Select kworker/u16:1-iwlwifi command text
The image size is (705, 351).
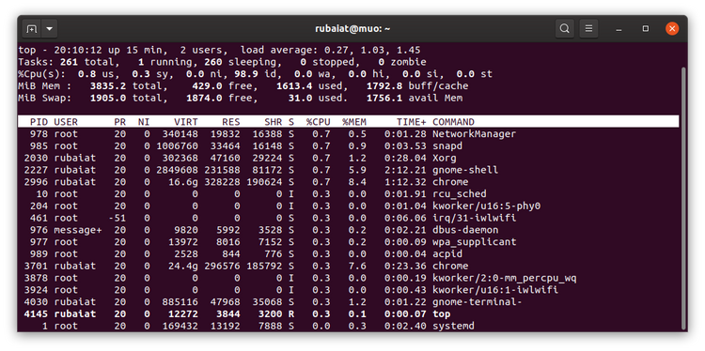(x=495, y=289)
